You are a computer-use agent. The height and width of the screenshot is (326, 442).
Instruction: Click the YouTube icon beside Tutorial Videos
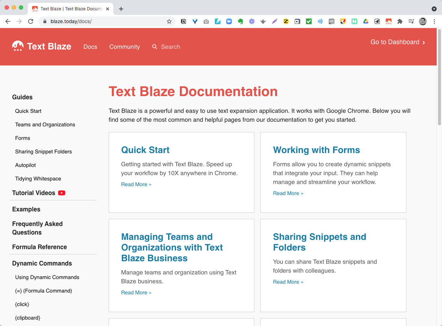click(x=62, y=193)
